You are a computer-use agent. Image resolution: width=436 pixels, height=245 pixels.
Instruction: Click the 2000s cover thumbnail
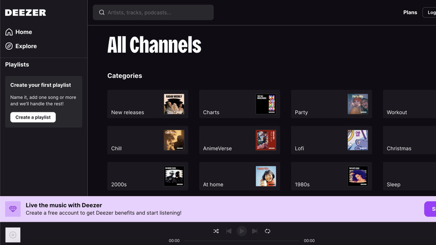tap(174, 176)
